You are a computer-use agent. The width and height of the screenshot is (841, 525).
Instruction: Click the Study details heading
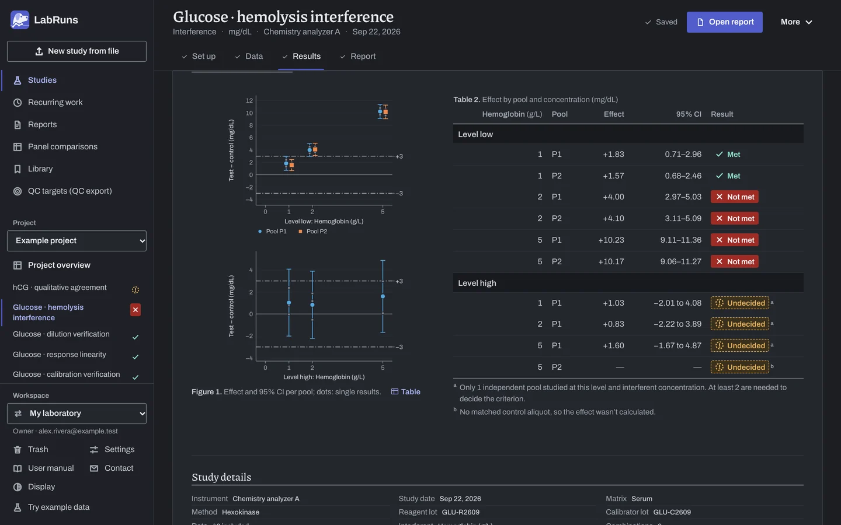(x=221, y=477)
